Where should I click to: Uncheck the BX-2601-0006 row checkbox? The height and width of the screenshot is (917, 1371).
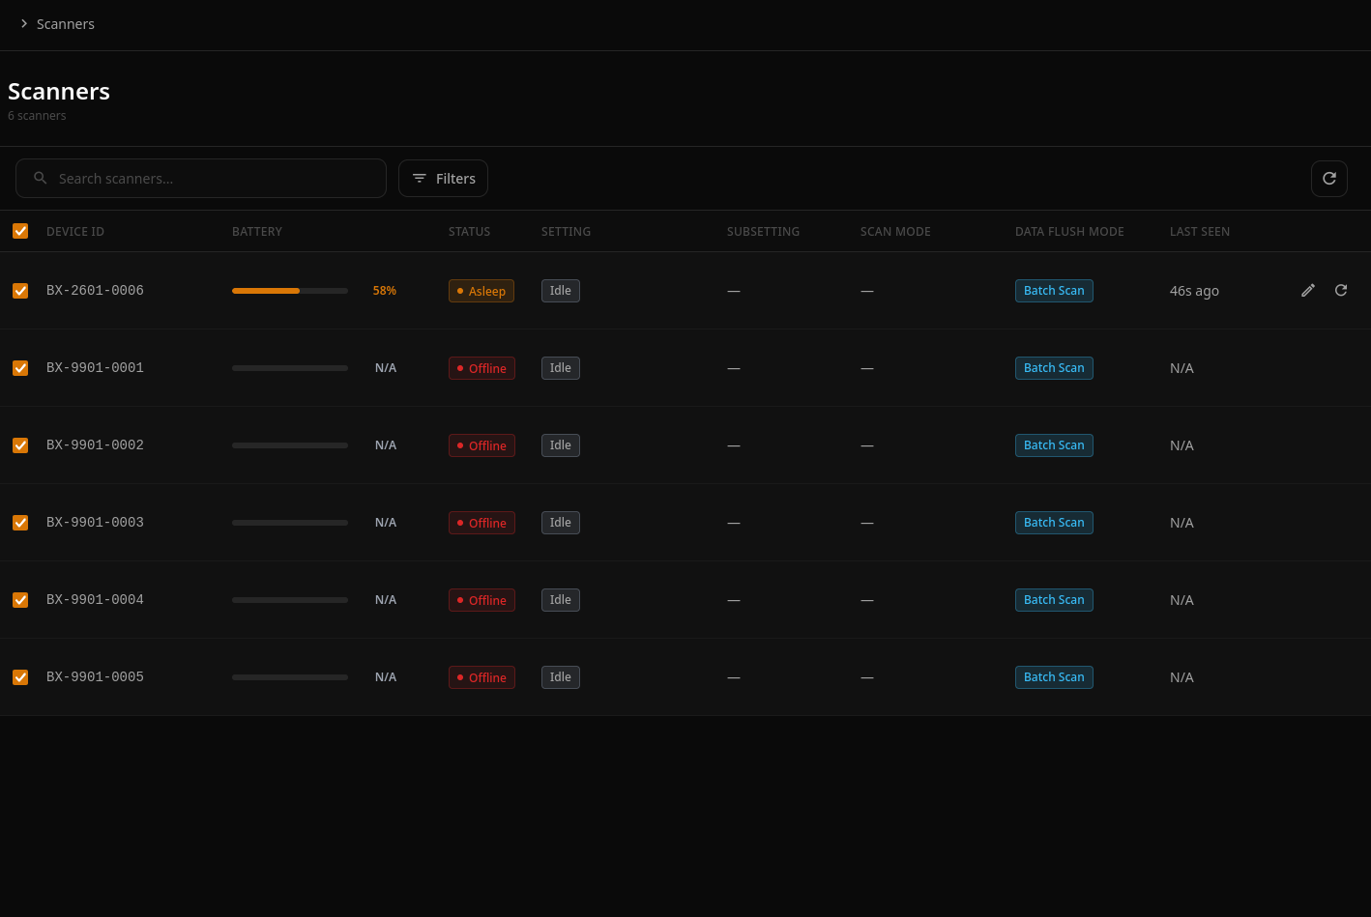point(20,291)
